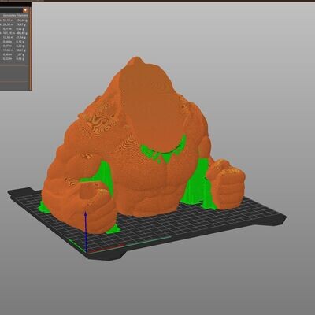315x315 pixels.
Task: Select the legend row showing 480,83 g
Action: [x=15, y=33]
